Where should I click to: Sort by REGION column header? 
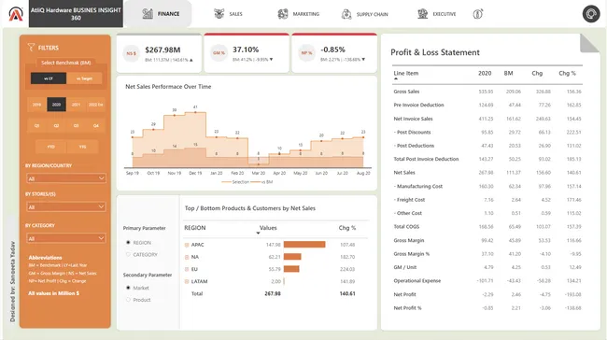tap(195, 228)
